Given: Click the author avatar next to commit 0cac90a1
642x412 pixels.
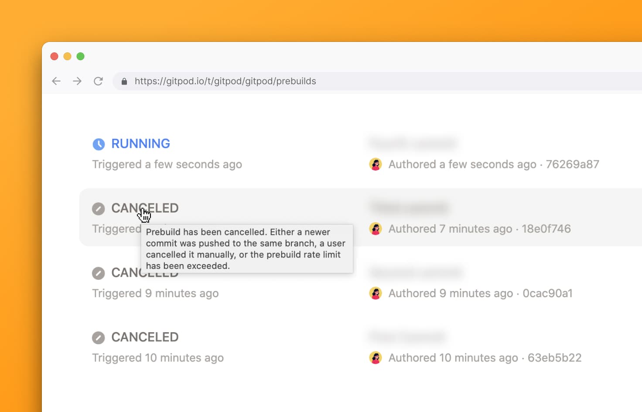Looking at the screenshot, I should (376, 293).
